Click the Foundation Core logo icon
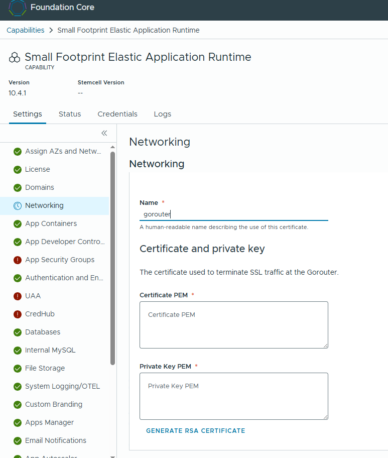 tap(18, 8)
